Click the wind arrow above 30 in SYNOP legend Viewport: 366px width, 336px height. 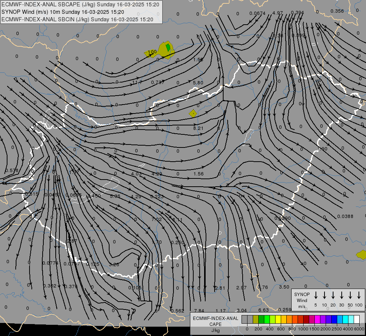341,295
